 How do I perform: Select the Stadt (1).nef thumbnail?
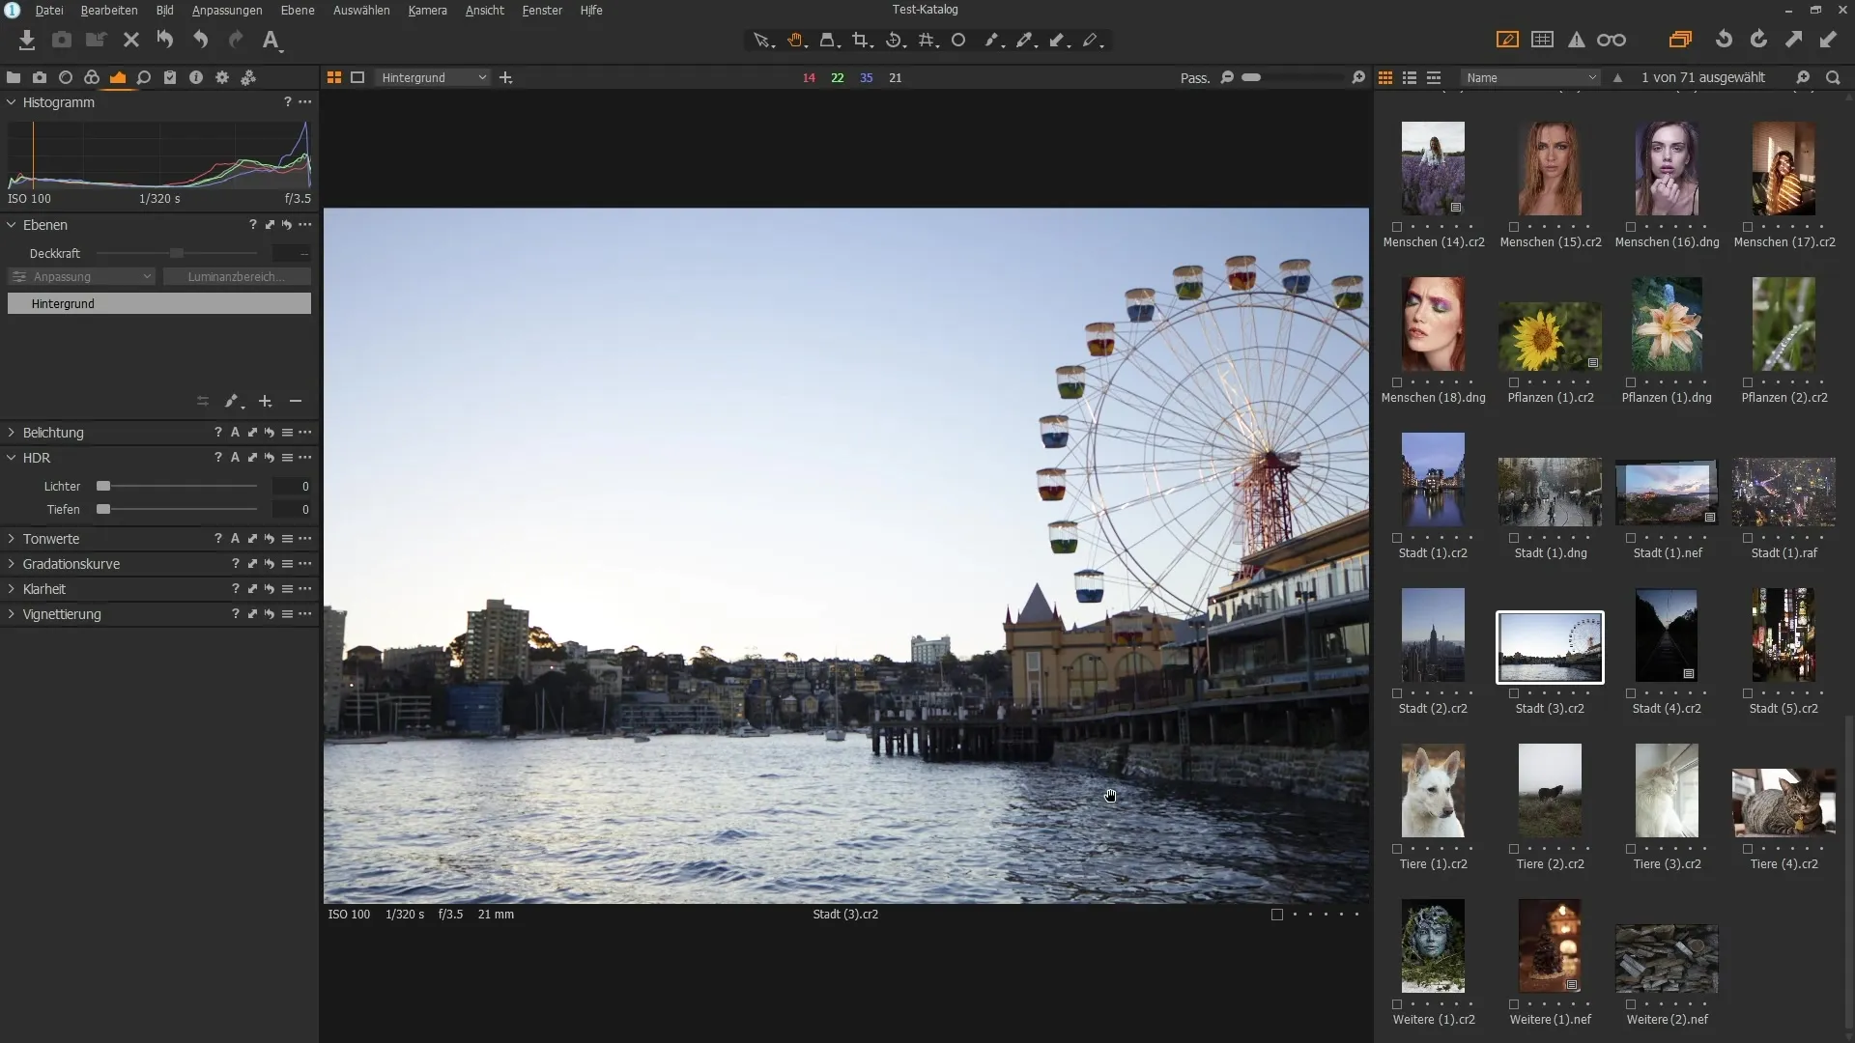click(1666, 493)
